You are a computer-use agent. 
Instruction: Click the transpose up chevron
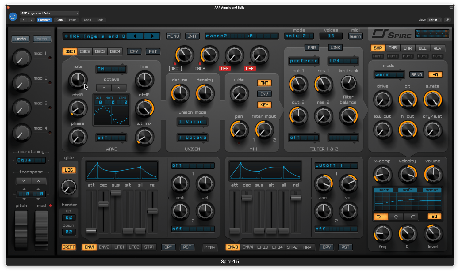pos(39,181)
